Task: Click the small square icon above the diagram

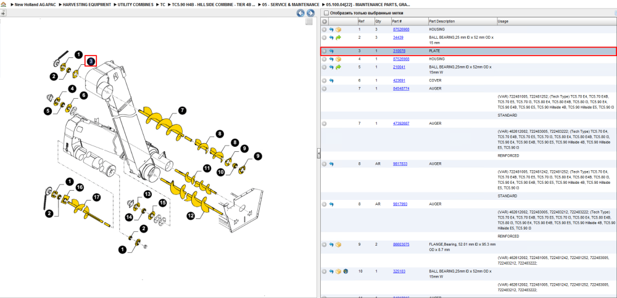Action: (x=309, y=22)
